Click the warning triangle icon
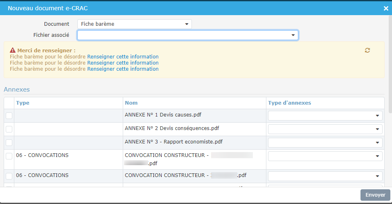392x204 pixels. 13,51
